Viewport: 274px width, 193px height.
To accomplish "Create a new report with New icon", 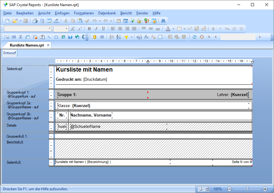I will (7, 21).
